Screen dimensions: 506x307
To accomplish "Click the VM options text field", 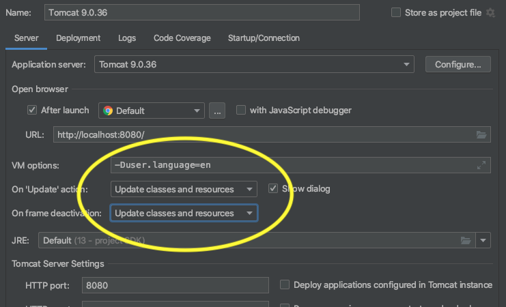I will click(x=300, y=165).
